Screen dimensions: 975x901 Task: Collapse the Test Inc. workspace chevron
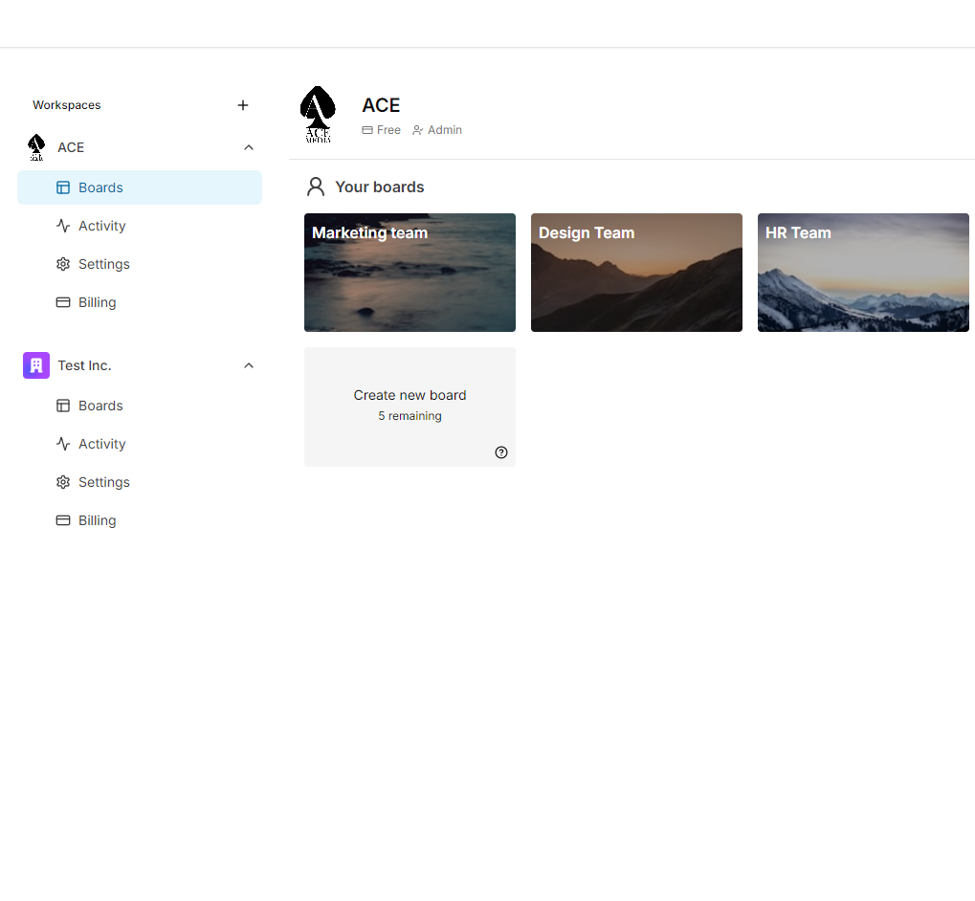(x=249, y=365)
